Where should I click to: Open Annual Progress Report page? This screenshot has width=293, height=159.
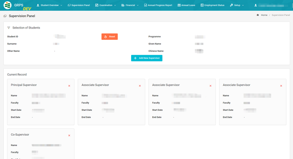[158, 5]
